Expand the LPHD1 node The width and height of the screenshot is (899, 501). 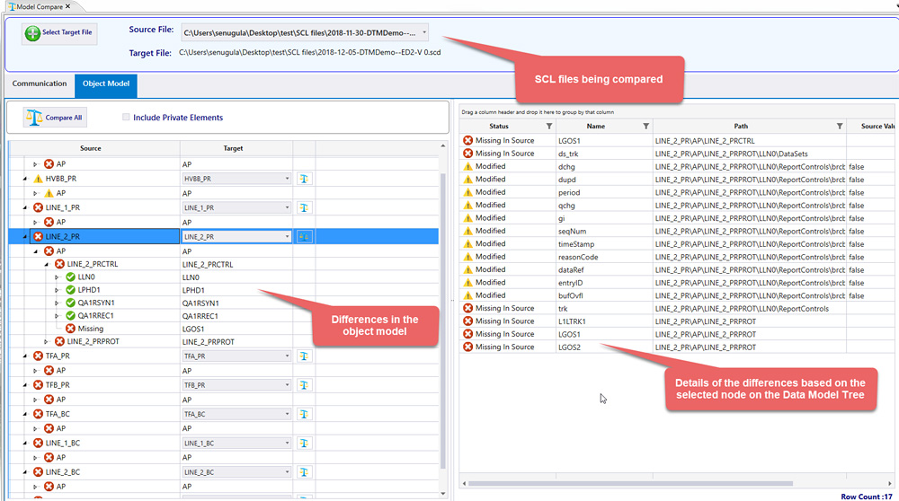pyautogui.click(x=58, y=290)
